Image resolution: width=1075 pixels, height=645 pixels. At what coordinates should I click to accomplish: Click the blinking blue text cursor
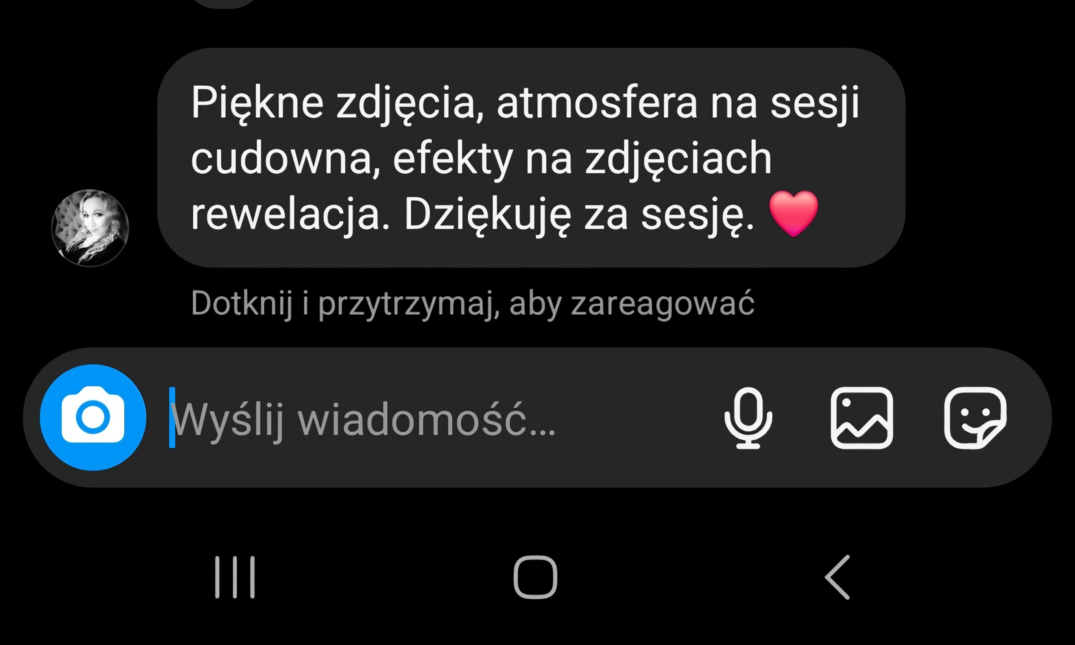[x=172, y=417]
